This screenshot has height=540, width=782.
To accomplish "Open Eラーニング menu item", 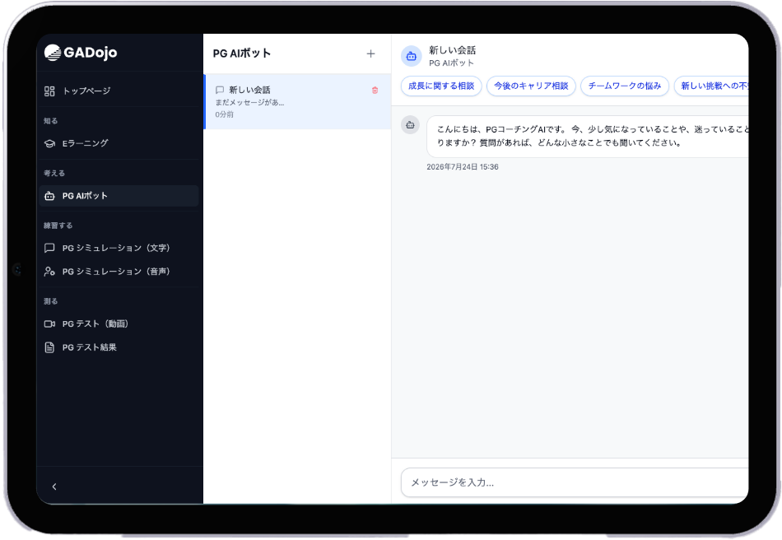I will [x=119, y=143].
